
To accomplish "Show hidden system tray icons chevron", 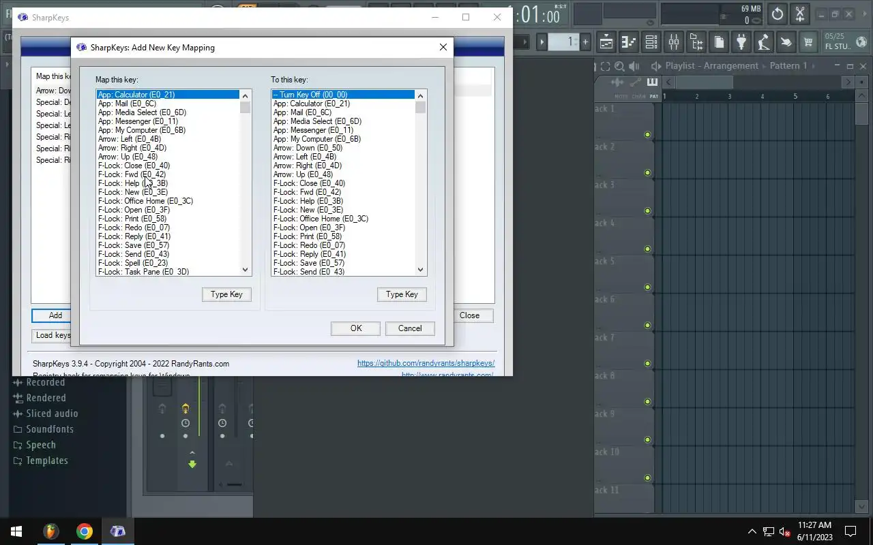I will [752, 531].
